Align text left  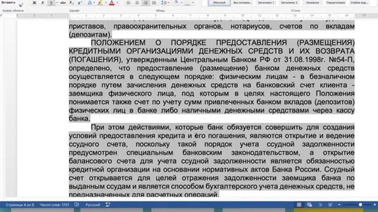click(x=129, y=2)
